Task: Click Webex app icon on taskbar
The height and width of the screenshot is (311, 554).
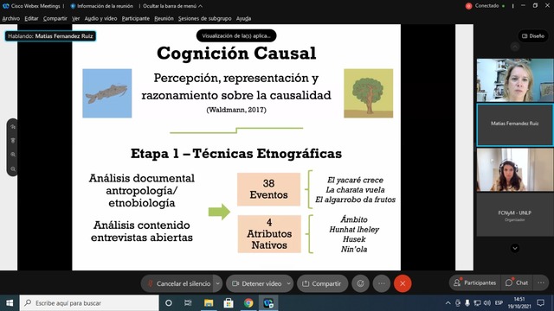Action: point(268,303)
